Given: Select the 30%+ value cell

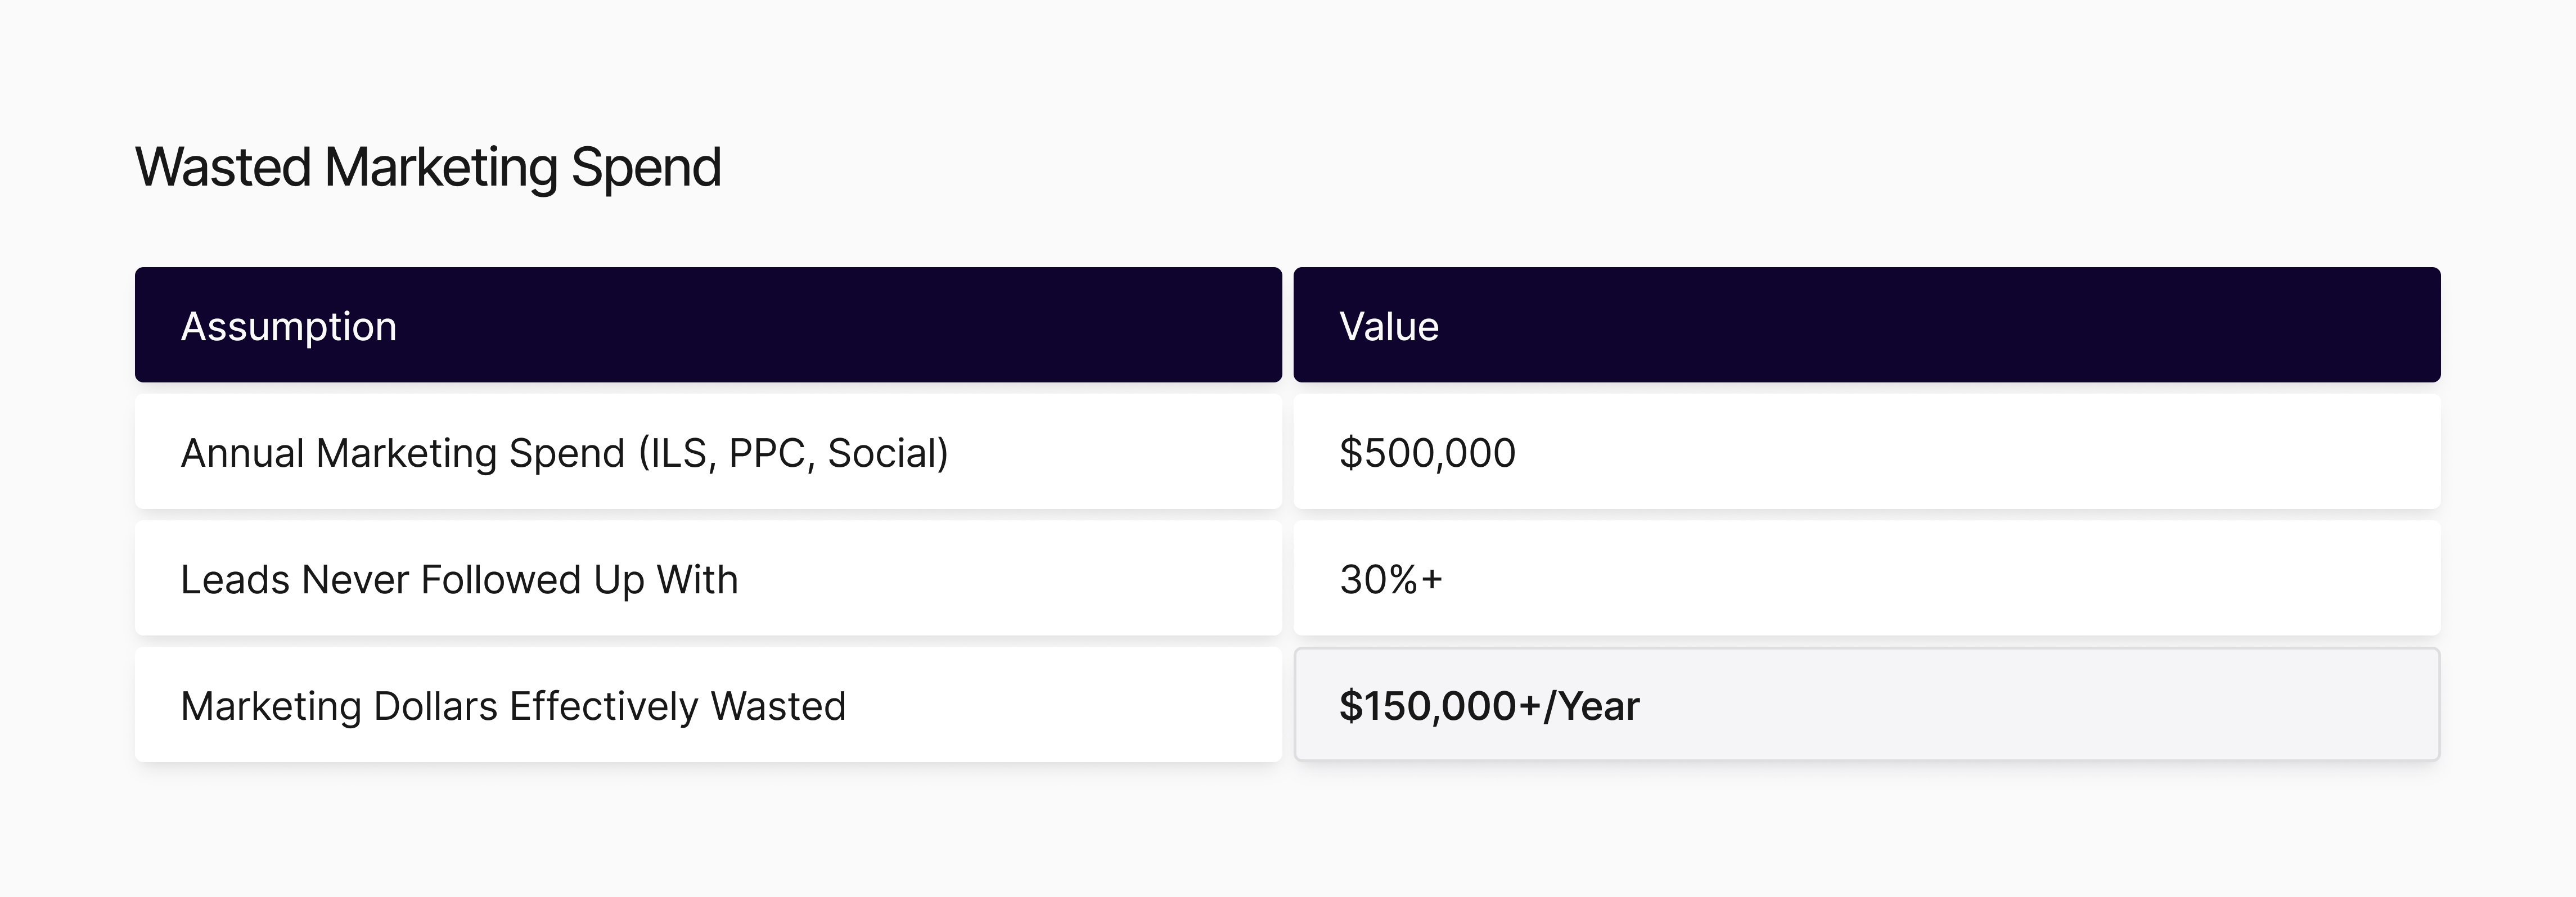Looking at the screenshot, I should click(1391, 580).
